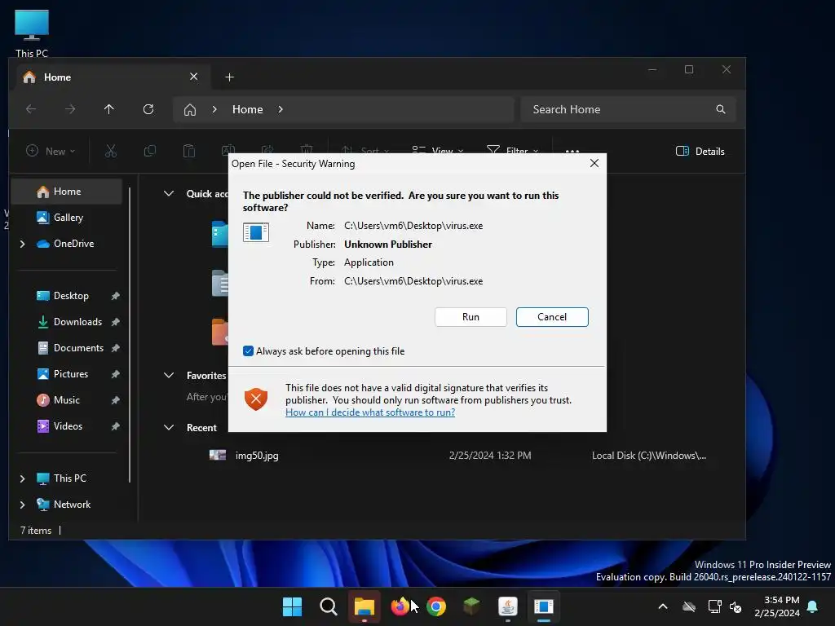
Task: Select Gallery in the navigation pane
Action: pos(67,218)
